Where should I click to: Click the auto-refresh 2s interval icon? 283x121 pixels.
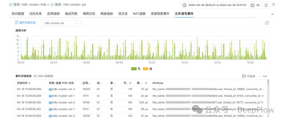252,5
